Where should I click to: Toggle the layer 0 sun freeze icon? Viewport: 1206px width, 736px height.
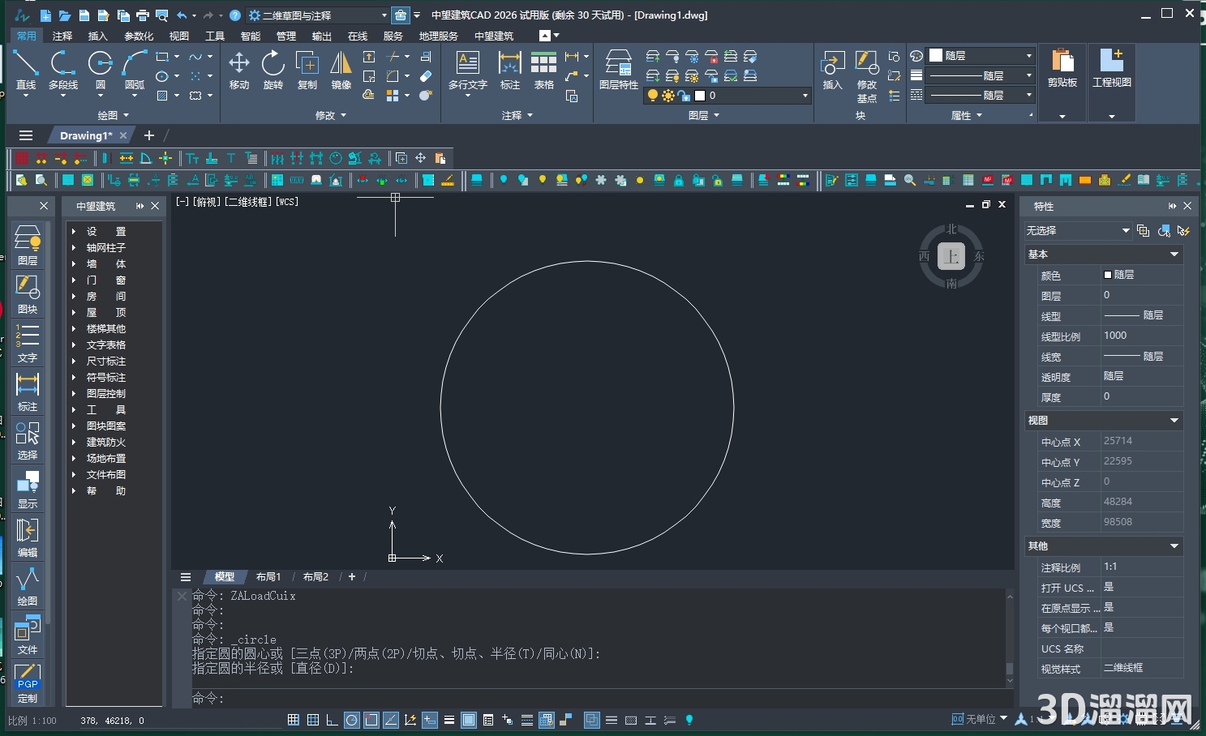pos(668,96)
